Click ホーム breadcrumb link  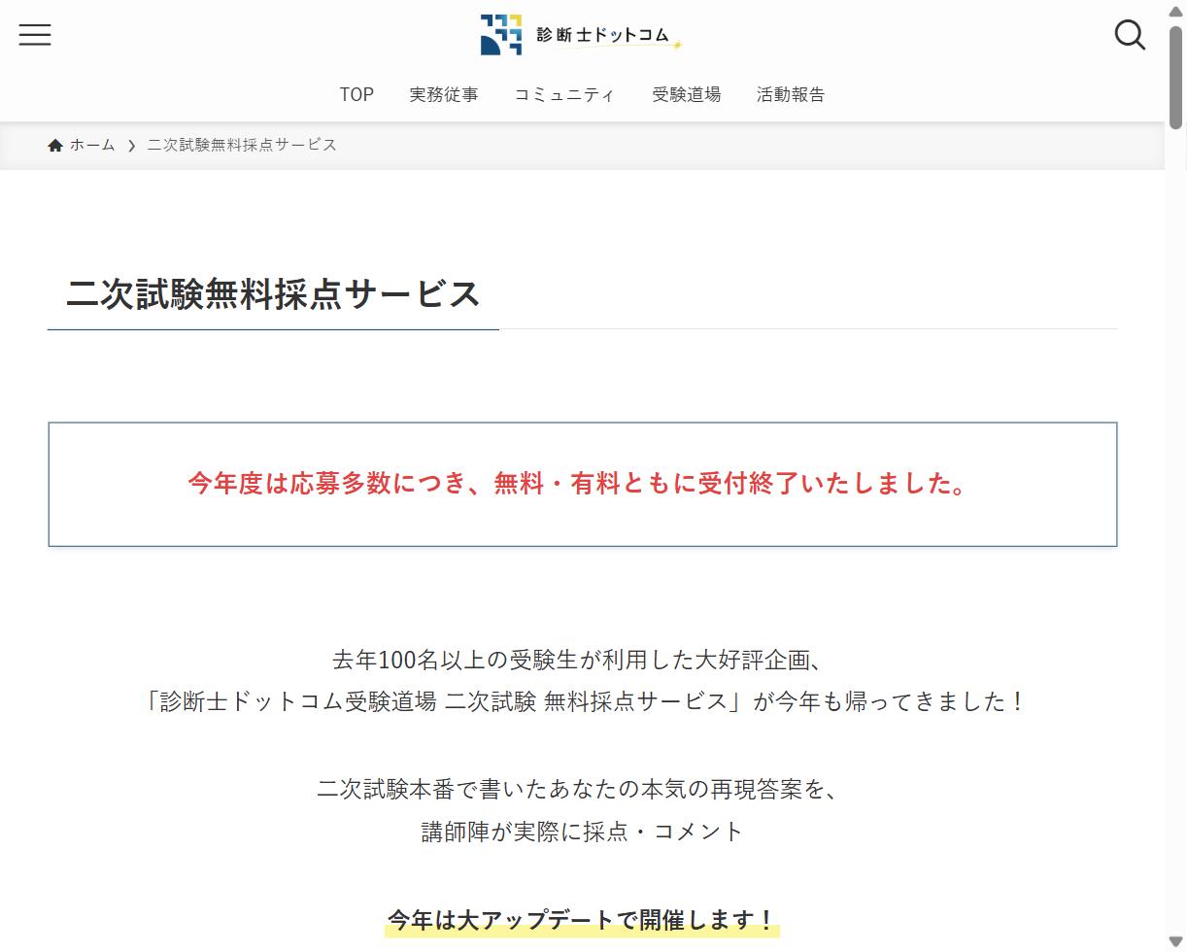point(92,145)
